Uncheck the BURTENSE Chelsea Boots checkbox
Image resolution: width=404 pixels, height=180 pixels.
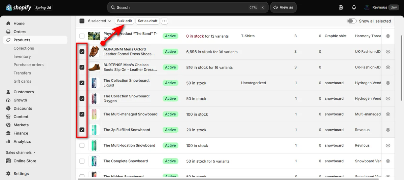[82, 67]
